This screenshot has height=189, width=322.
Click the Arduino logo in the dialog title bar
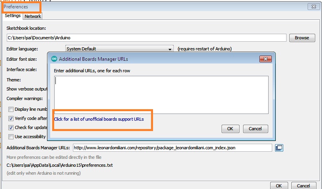coord(54,59)
